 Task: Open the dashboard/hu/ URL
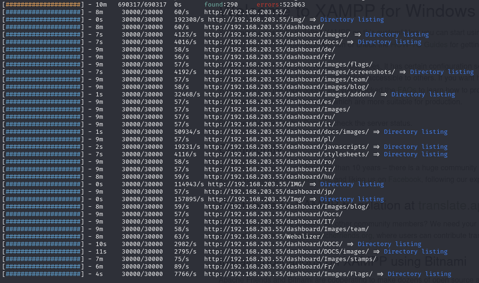[x=269, y=177]
